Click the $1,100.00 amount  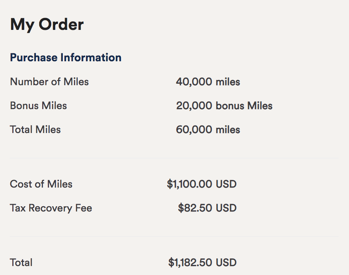click(189, 184)
